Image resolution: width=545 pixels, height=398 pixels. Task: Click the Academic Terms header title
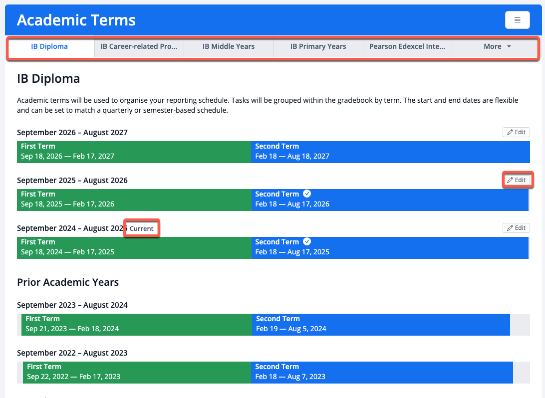(76, 20)
